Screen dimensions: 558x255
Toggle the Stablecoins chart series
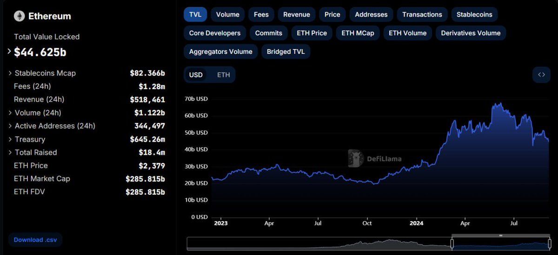pyautogui.click(x=474, y=14)
